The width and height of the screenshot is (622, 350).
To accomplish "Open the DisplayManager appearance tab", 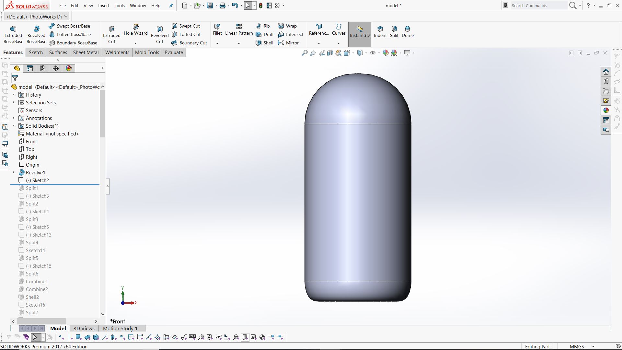I will [69, 68].
